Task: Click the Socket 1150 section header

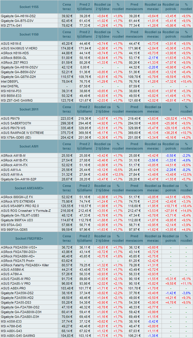Action: pos(29,34)
